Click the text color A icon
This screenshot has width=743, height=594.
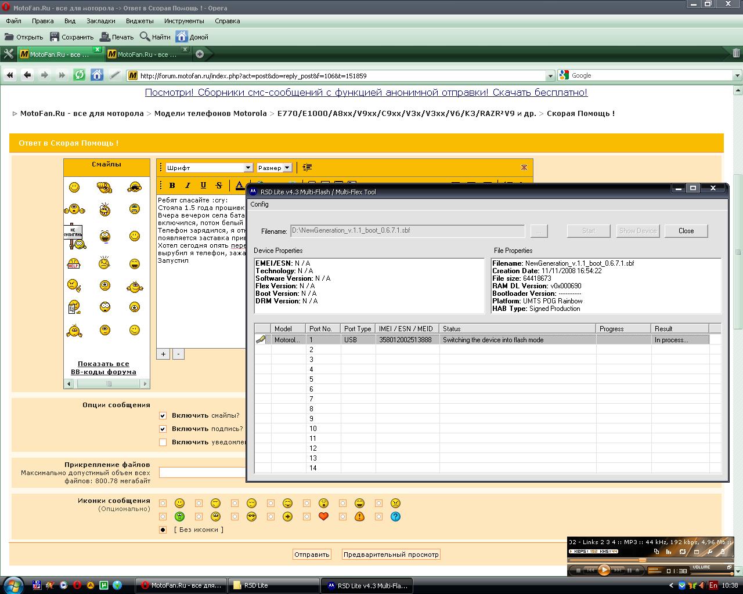coord(239,185)
